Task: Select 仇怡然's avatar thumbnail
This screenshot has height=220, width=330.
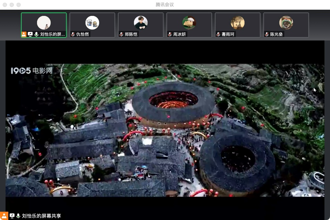Action: pyautogui.click(x=92, y=23)
